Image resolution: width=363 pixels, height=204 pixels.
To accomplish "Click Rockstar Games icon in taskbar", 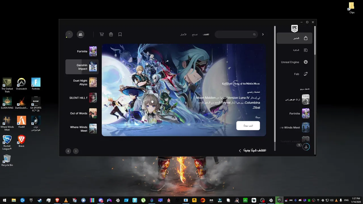I will click(195, 200).
